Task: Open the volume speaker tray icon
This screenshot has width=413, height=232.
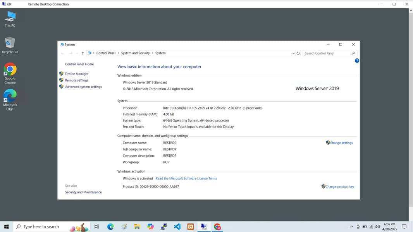Action: coord(377,227)
